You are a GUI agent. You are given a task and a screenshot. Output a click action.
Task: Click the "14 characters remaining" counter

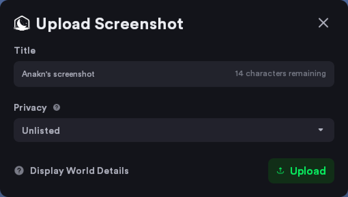280,73
